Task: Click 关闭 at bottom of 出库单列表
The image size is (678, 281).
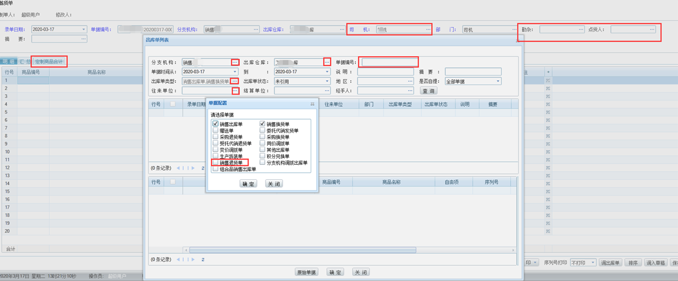Action: (x=360, y=272)
